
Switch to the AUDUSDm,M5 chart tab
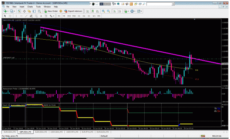point(41,132)
